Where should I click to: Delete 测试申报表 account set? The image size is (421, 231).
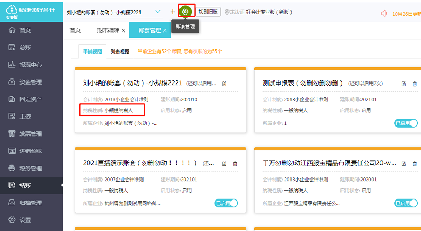(x=415, y=84)
